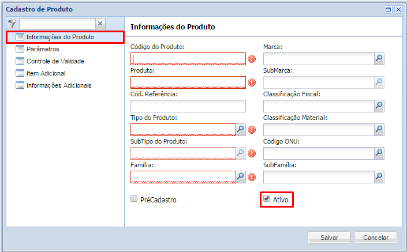This screenshot has width=407, height=252.
Task: Click the Marca search magnifier icon
Action: pos(379,58)
